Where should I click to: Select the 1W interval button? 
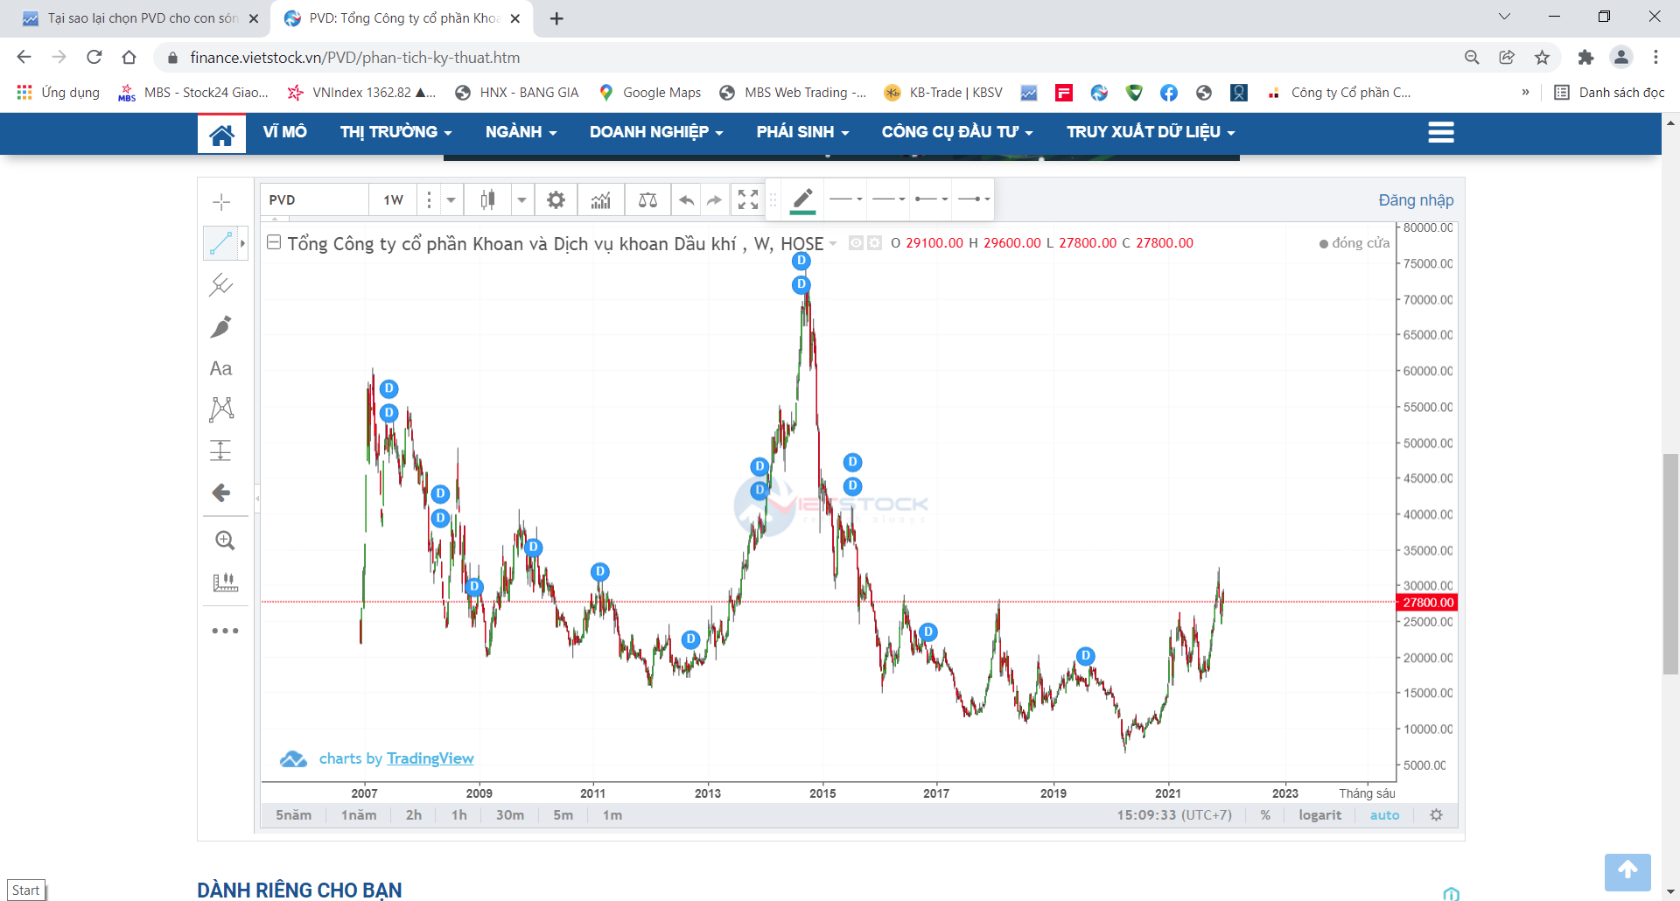point(394,200)
